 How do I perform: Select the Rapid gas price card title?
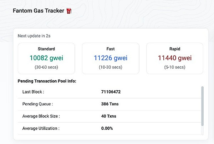click(175, 49)
